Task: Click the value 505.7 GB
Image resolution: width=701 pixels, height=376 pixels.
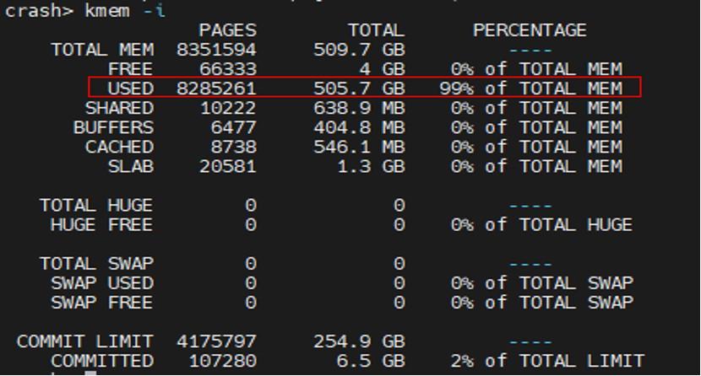Action: click(x=359, y=89)
